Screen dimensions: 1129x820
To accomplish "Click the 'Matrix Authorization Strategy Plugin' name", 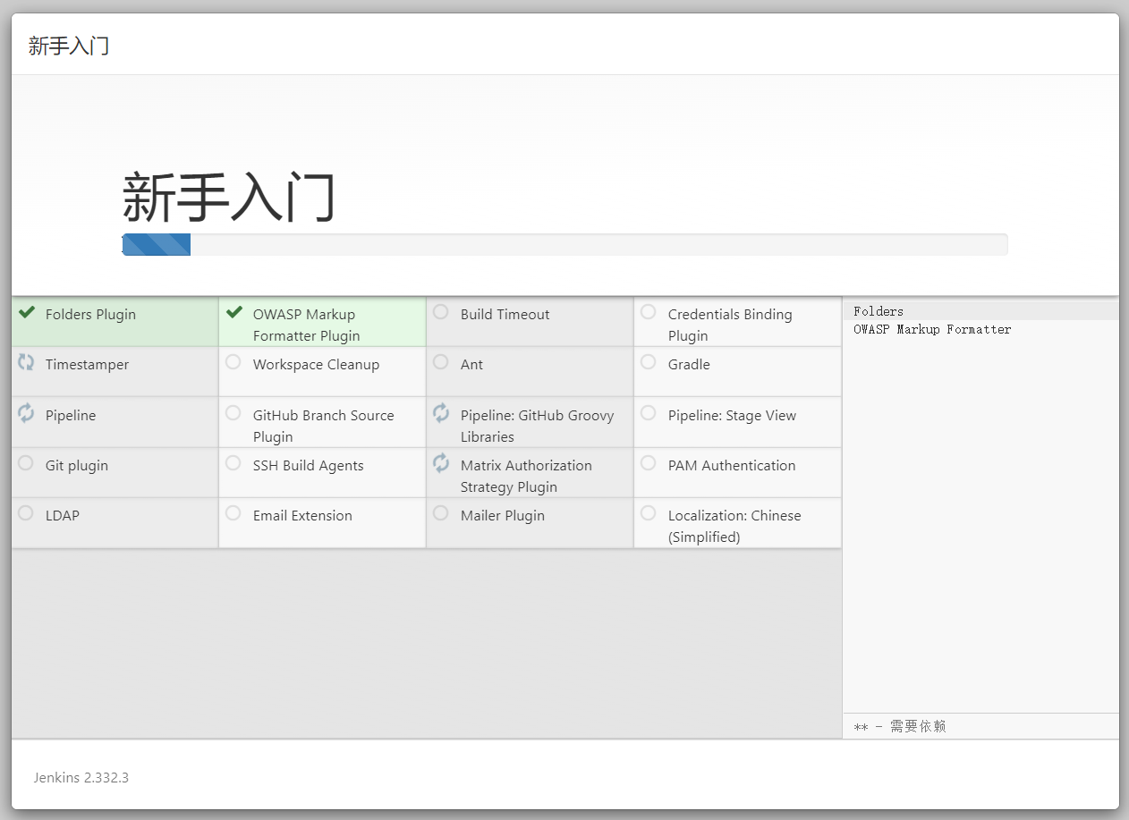I will point(526,477).
